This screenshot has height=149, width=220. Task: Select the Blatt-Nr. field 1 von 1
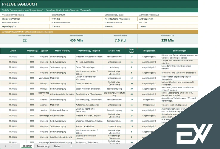[x=168, y=27]
